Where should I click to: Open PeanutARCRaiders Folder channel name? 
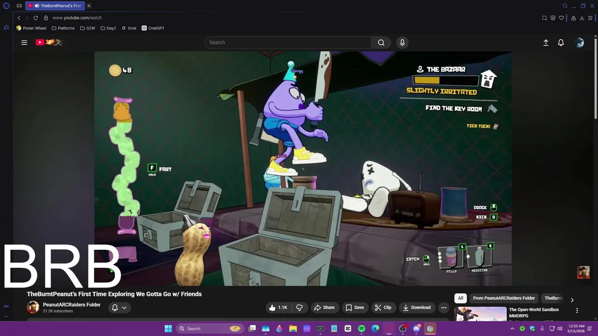pos(72,305)
